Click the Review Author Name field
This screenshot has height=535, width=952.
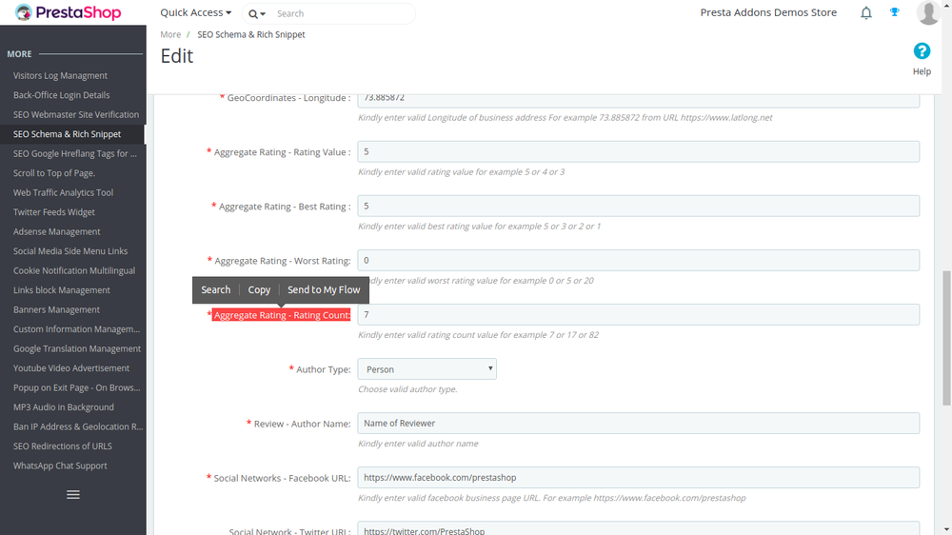[x=638, y=424]
